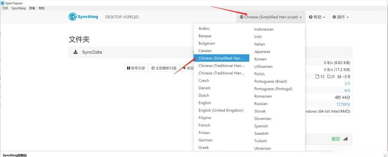Screen dimensions: 388x157
Task: Open the T2TBFSI device ID link
Action: coord(343,104)
